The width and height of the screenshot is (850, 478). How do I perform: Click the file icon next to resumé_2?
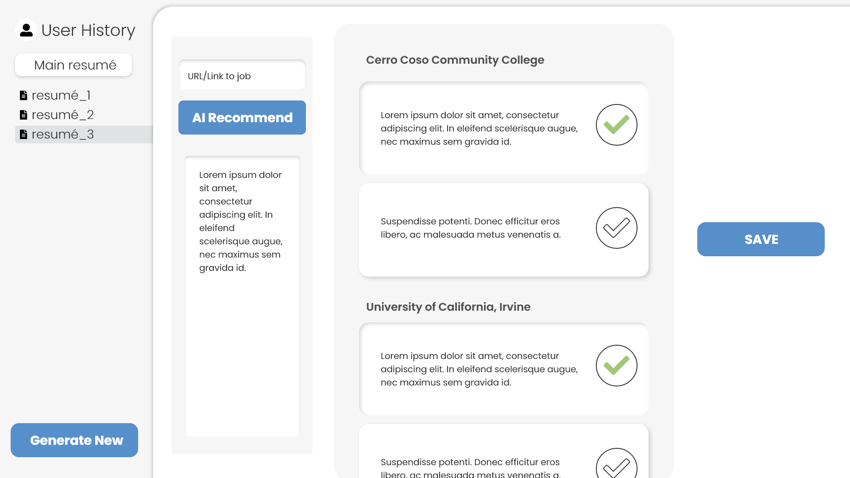point(23,115)
